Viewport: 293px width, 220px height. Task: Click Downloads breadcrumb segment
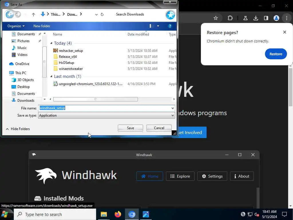(72, 14)
